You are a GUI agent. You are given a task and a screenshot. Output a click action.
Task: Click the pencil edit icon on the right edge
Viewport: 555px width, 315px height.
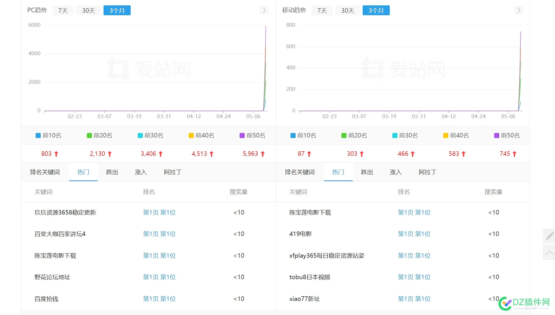coord(549,236)
